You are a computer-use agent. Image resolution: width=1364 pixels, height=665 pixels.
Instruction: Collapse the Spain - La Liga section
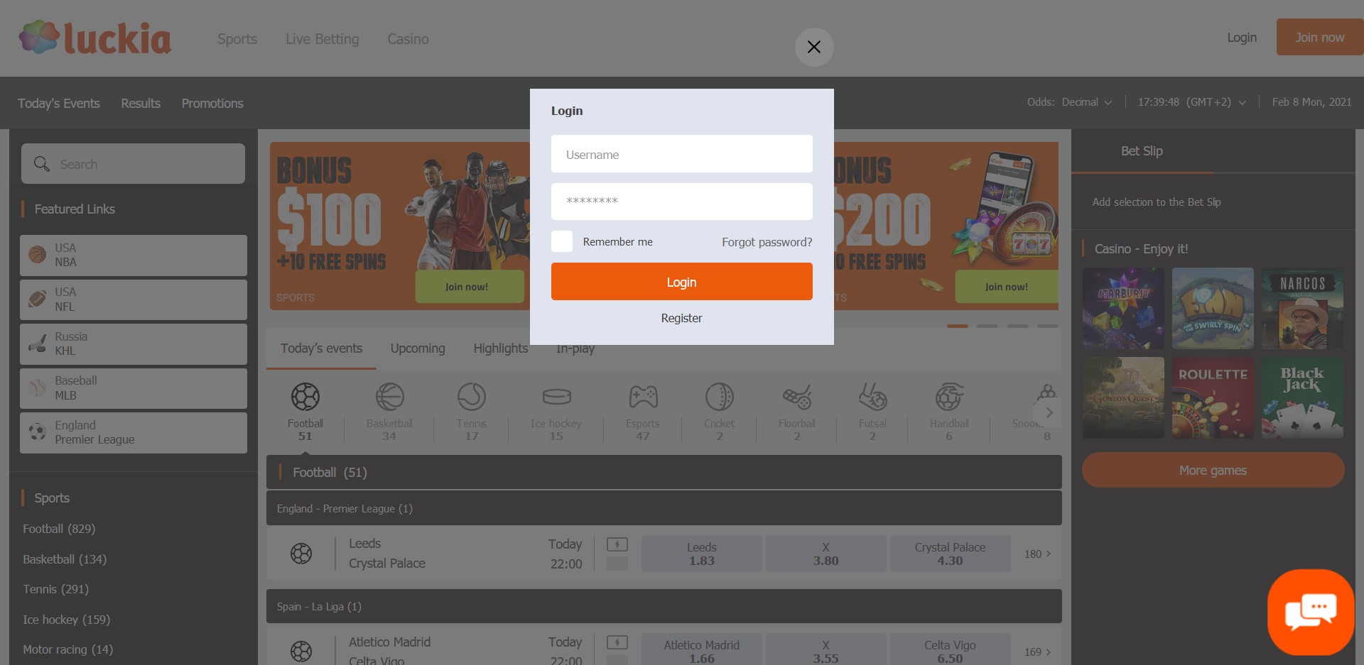coord(664,606)
